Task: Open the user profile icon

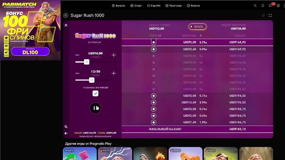Action: (278, 6)
